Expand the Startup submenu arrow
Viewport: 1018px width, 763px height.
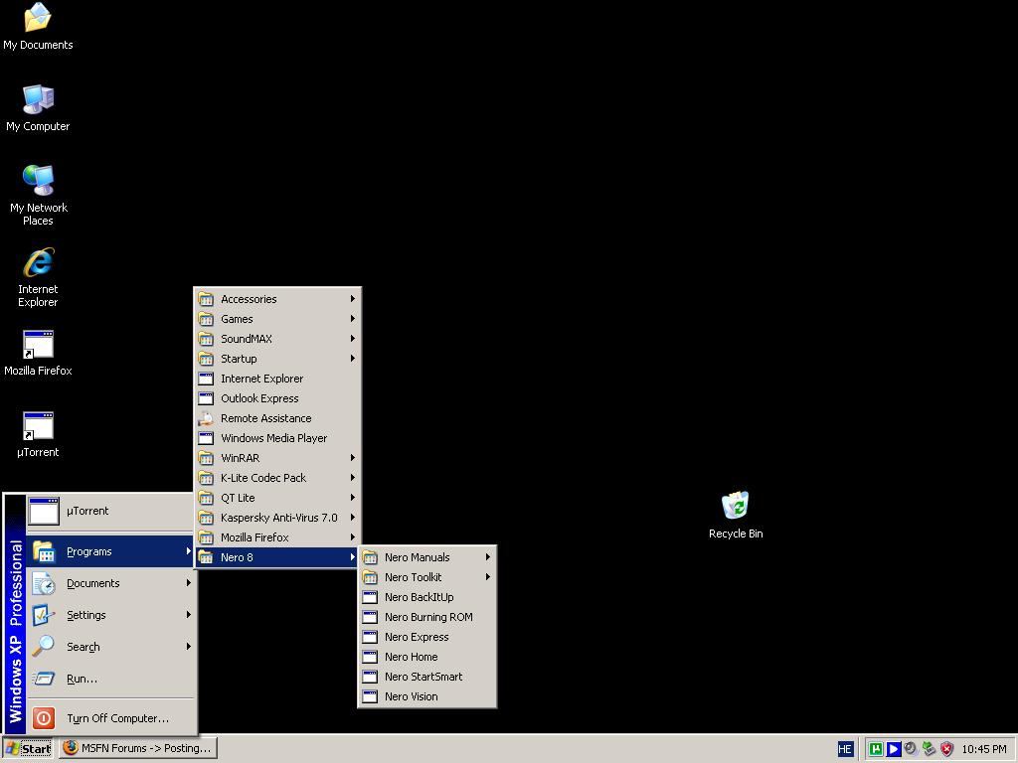[353, 358]
